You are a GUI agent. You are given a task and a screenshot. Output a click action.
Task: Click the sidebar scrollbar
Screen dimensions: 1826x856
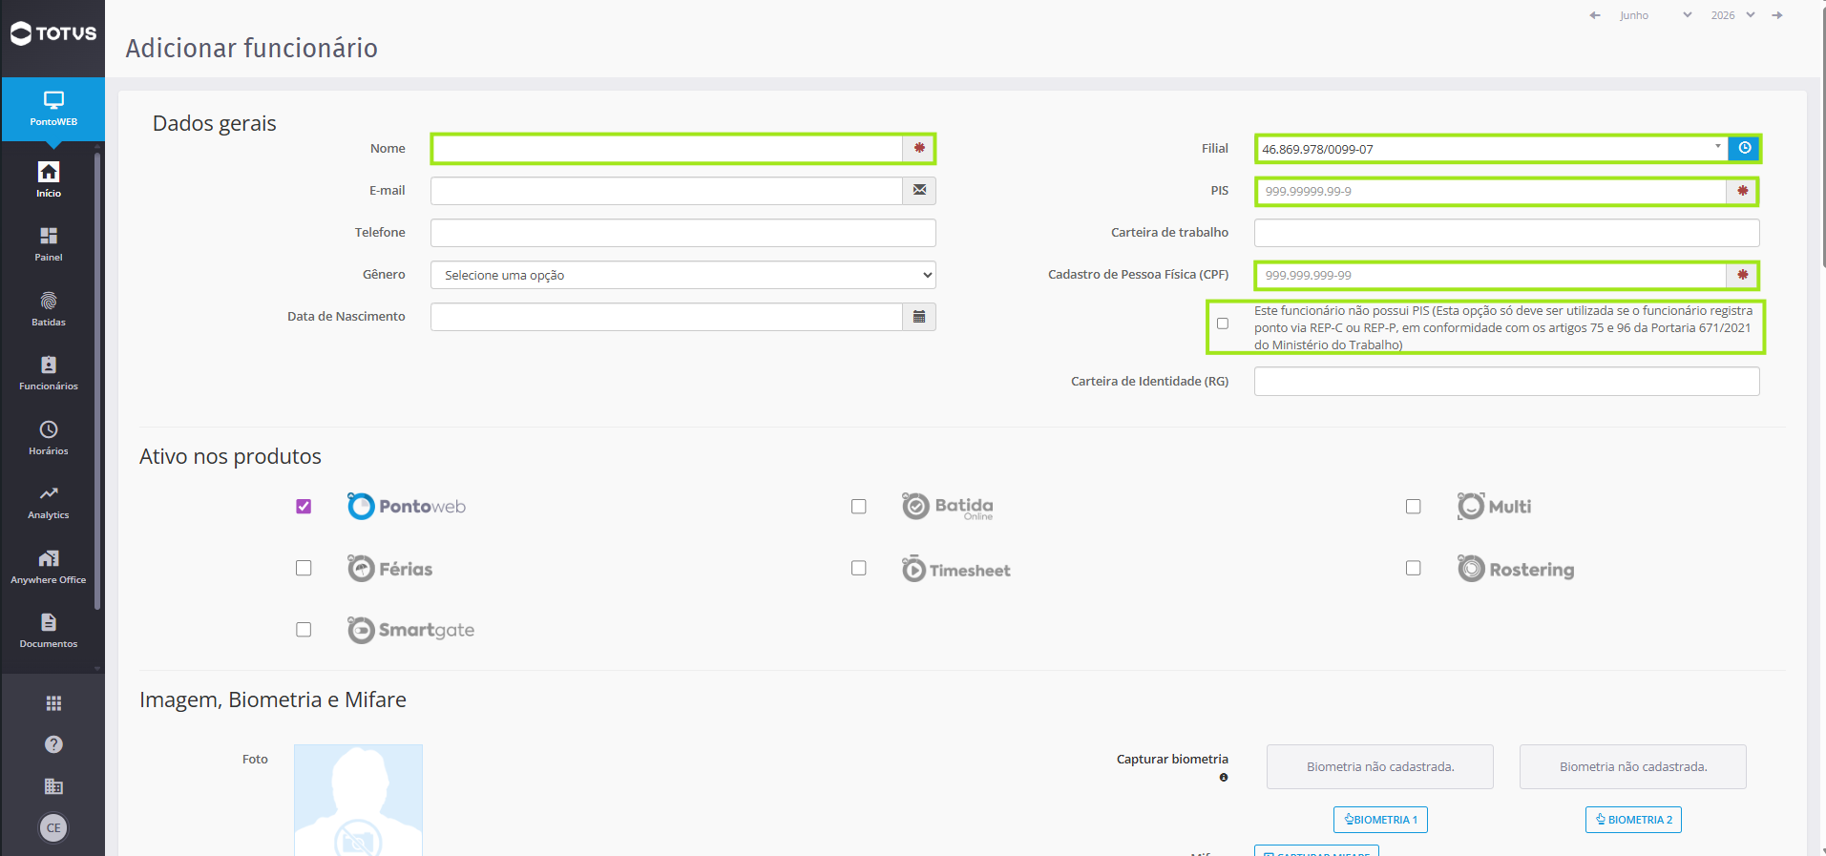[97, 382]
